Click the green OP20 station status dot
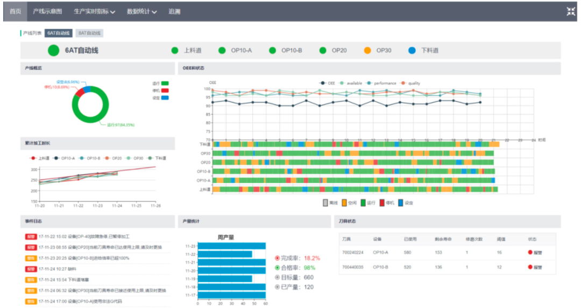The width and height of the screenshot is (581, 308). pos(323,51)
